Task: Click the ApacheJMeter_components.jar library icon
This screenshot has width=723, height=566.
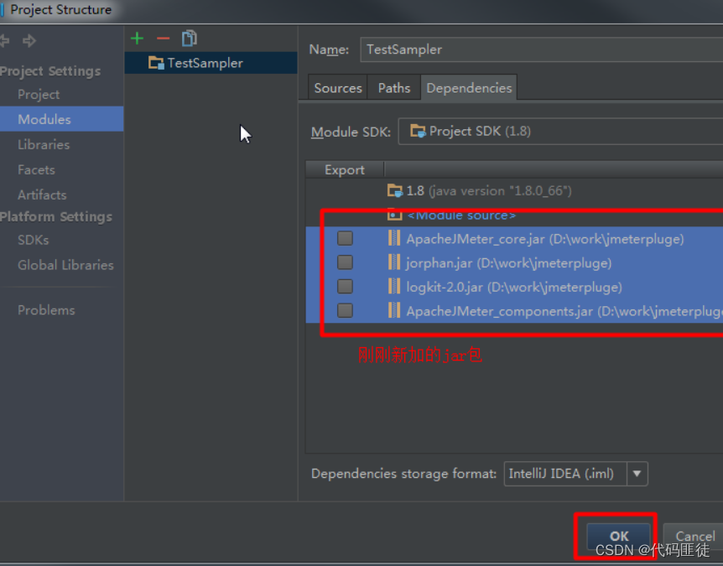Action: point(393,310)
